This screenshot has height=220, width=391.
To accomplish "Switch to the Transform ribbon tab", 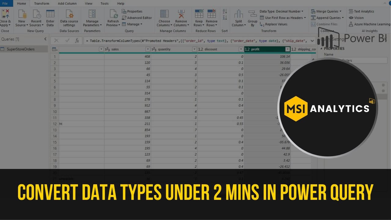I will (42, 3).
